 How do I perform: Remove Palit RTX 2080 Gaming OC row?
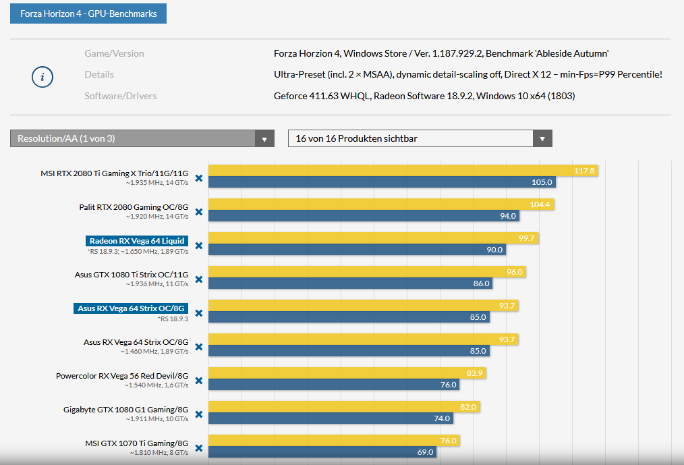pyautogui.click(x=199, y=212)
